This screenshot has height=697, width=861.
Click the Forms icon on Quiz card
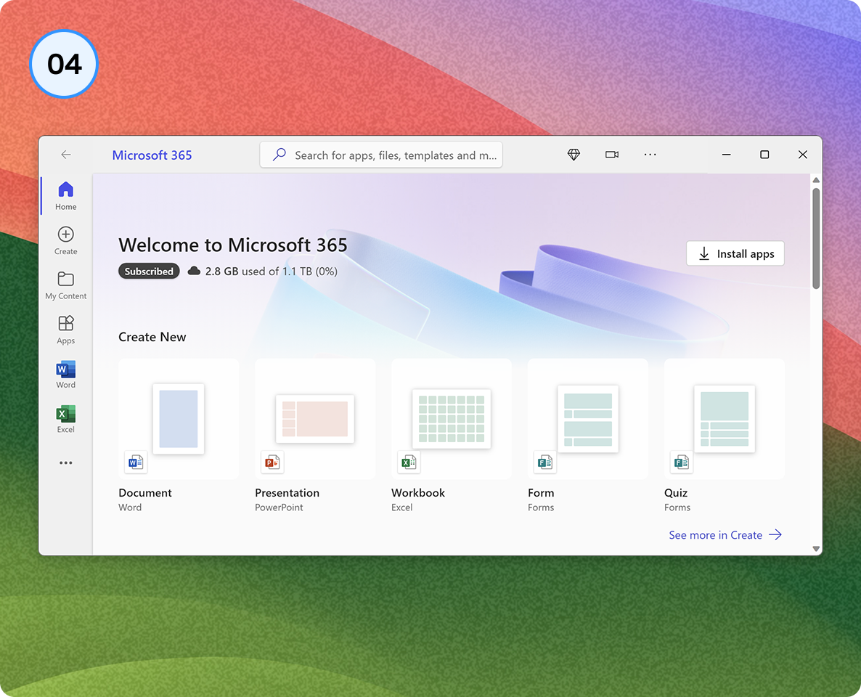[682, 462]
